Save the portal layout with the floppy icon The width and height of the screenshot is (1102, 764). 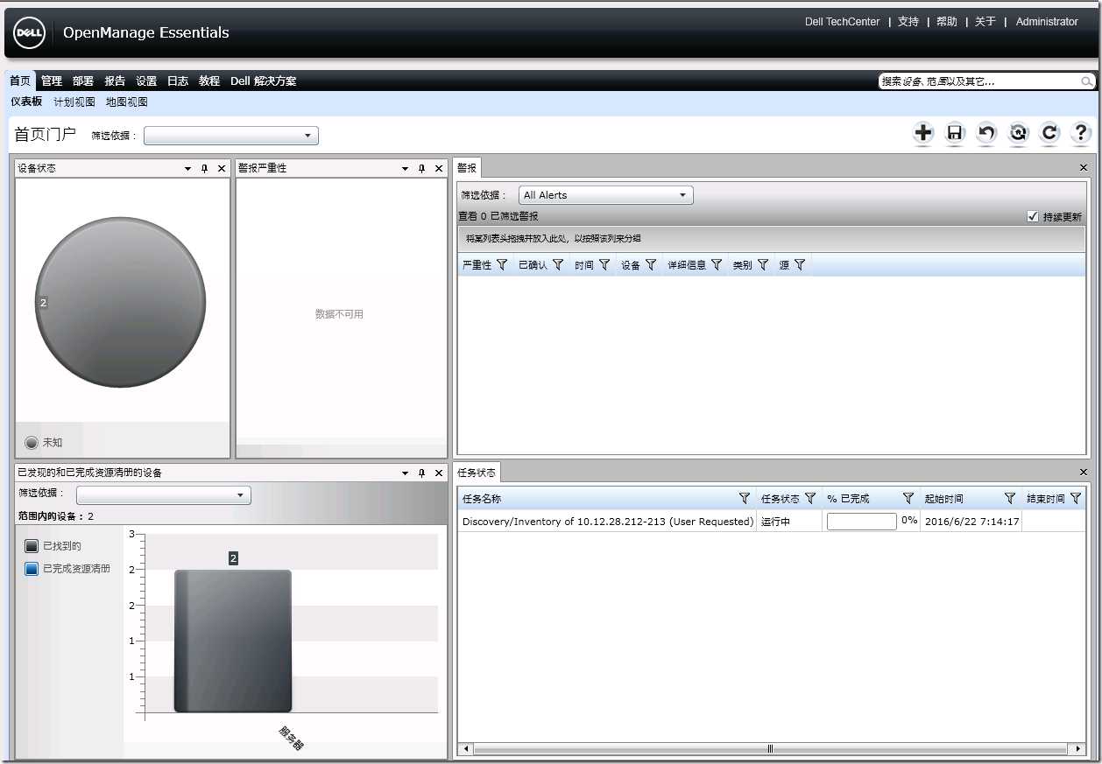tap(955, 133)
